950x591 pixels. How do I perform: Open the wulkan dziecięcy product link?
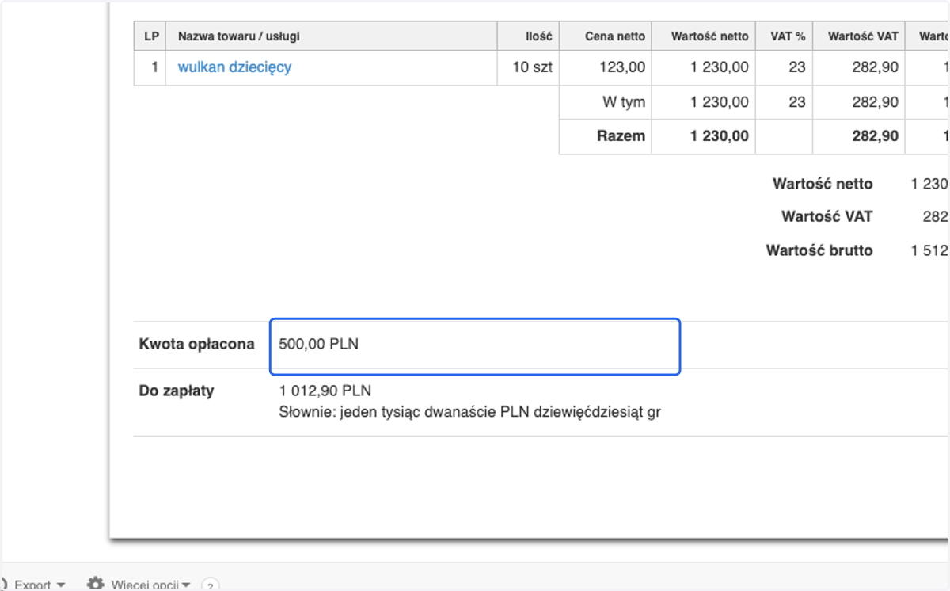(x=234, y=67)
